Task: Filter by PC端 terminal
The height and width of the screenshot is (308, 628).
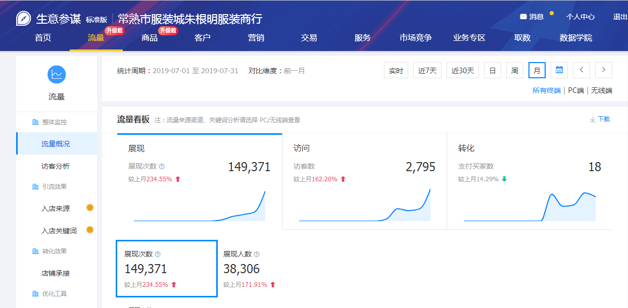Action: (x=576, y=90)
